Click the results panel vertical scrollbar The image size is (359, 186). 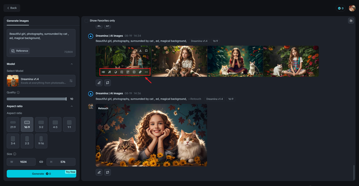[x=354, y=172]
